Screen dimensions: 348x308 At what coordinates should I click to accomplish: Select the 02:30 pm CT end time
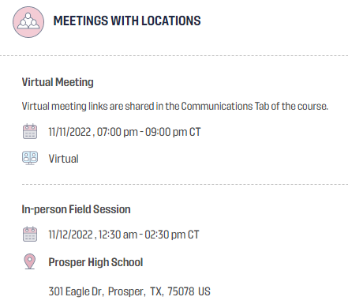[172, 235]
